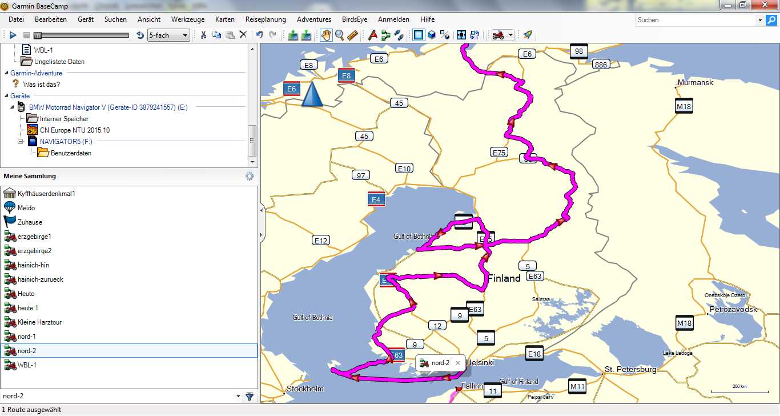The height and width of the screenshot is (416, 780).
Task: Click the filter funnel icon at bottom
Action: (x=249, y=396)
